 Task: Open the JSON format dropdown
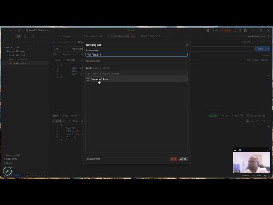point(59,121)
